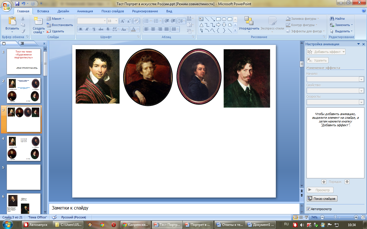Click the Найти find button
Image resolution: width=367 pixels, height=229 pixels.
pyautogui.click(x=337, y=19)
